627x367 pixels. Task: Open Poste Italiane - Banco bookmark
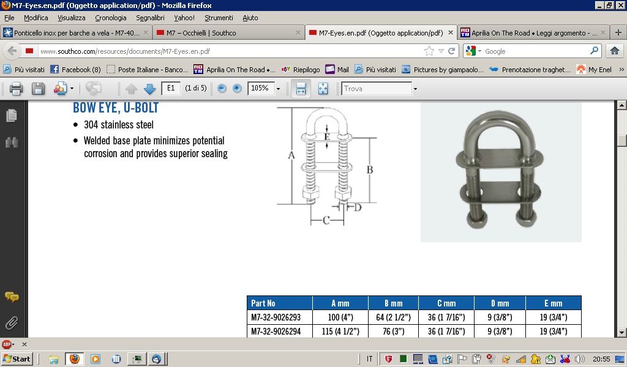(x=147, y=70)
